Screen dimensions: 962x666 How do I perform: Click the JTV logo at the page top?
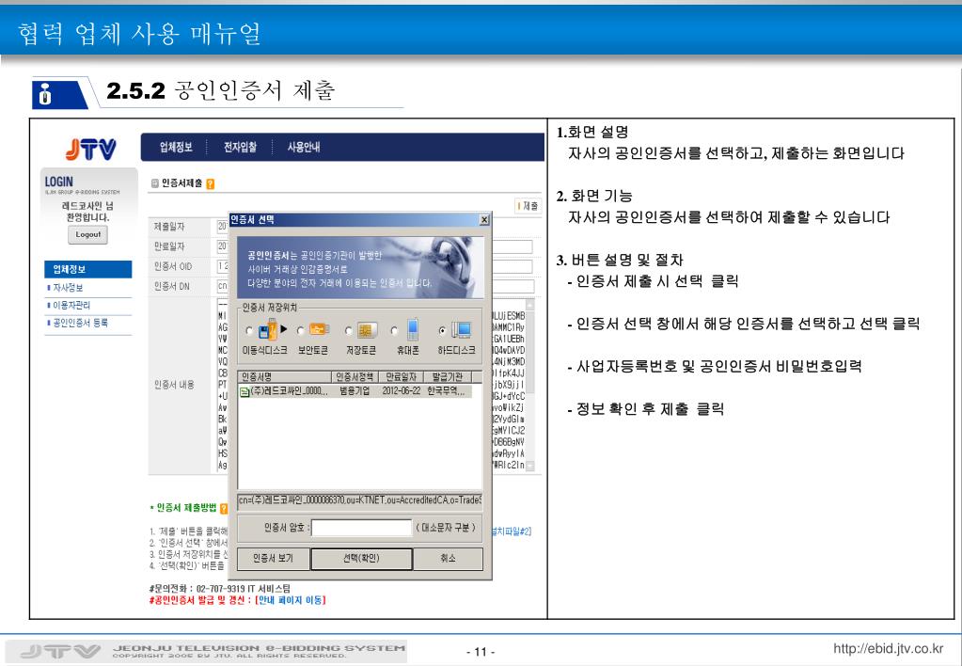[91, 150]
